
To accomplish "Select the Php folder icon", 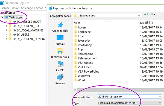I will pos(75,49).
